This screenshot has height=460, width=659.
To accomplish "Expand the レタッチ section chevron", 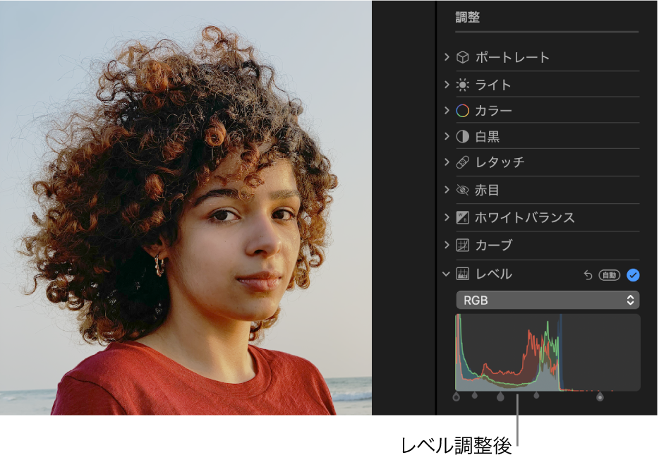I will 447,162.
